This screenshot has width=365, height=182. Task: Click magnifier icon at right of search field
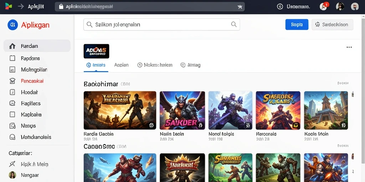point(234,24)
